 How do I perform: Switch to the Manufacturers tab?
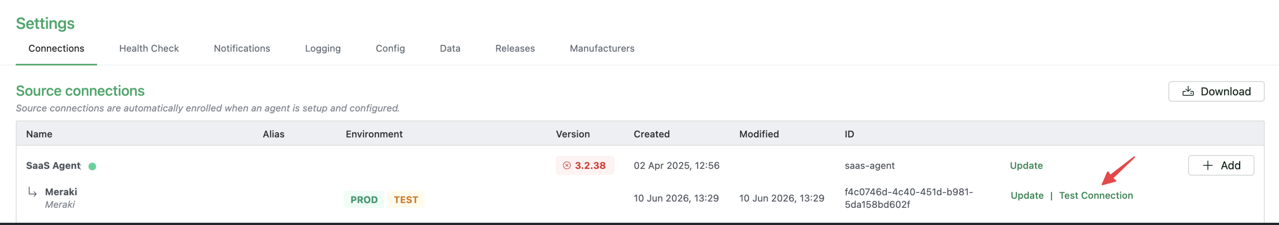(x=602, y=48)
